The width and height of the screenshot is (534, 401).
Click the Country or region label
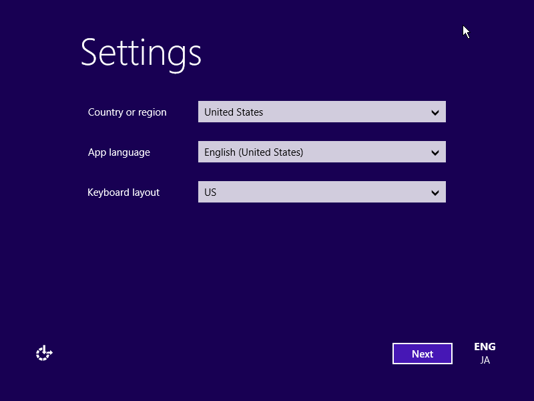[127, 112]
